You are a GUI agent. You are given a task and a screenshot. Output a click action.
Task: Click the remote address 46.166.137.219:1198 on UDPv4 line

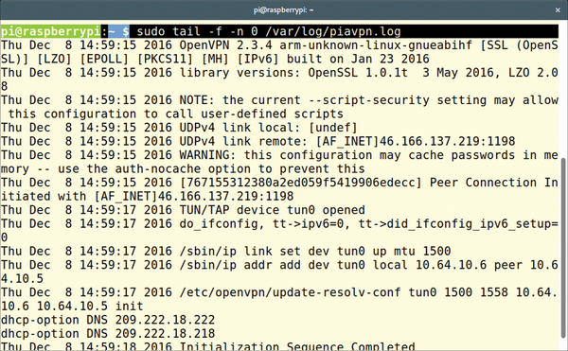[448, 142]
